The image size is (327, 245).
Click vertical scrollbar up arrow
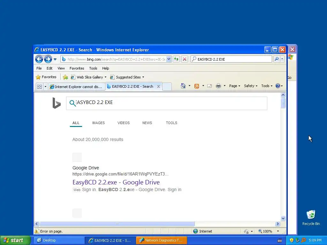(x=283, y=95)
